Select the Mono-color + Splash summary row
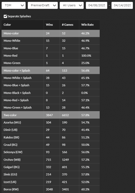Image resolution: width=135 pixels, height=193 pixels. point(50,71)
